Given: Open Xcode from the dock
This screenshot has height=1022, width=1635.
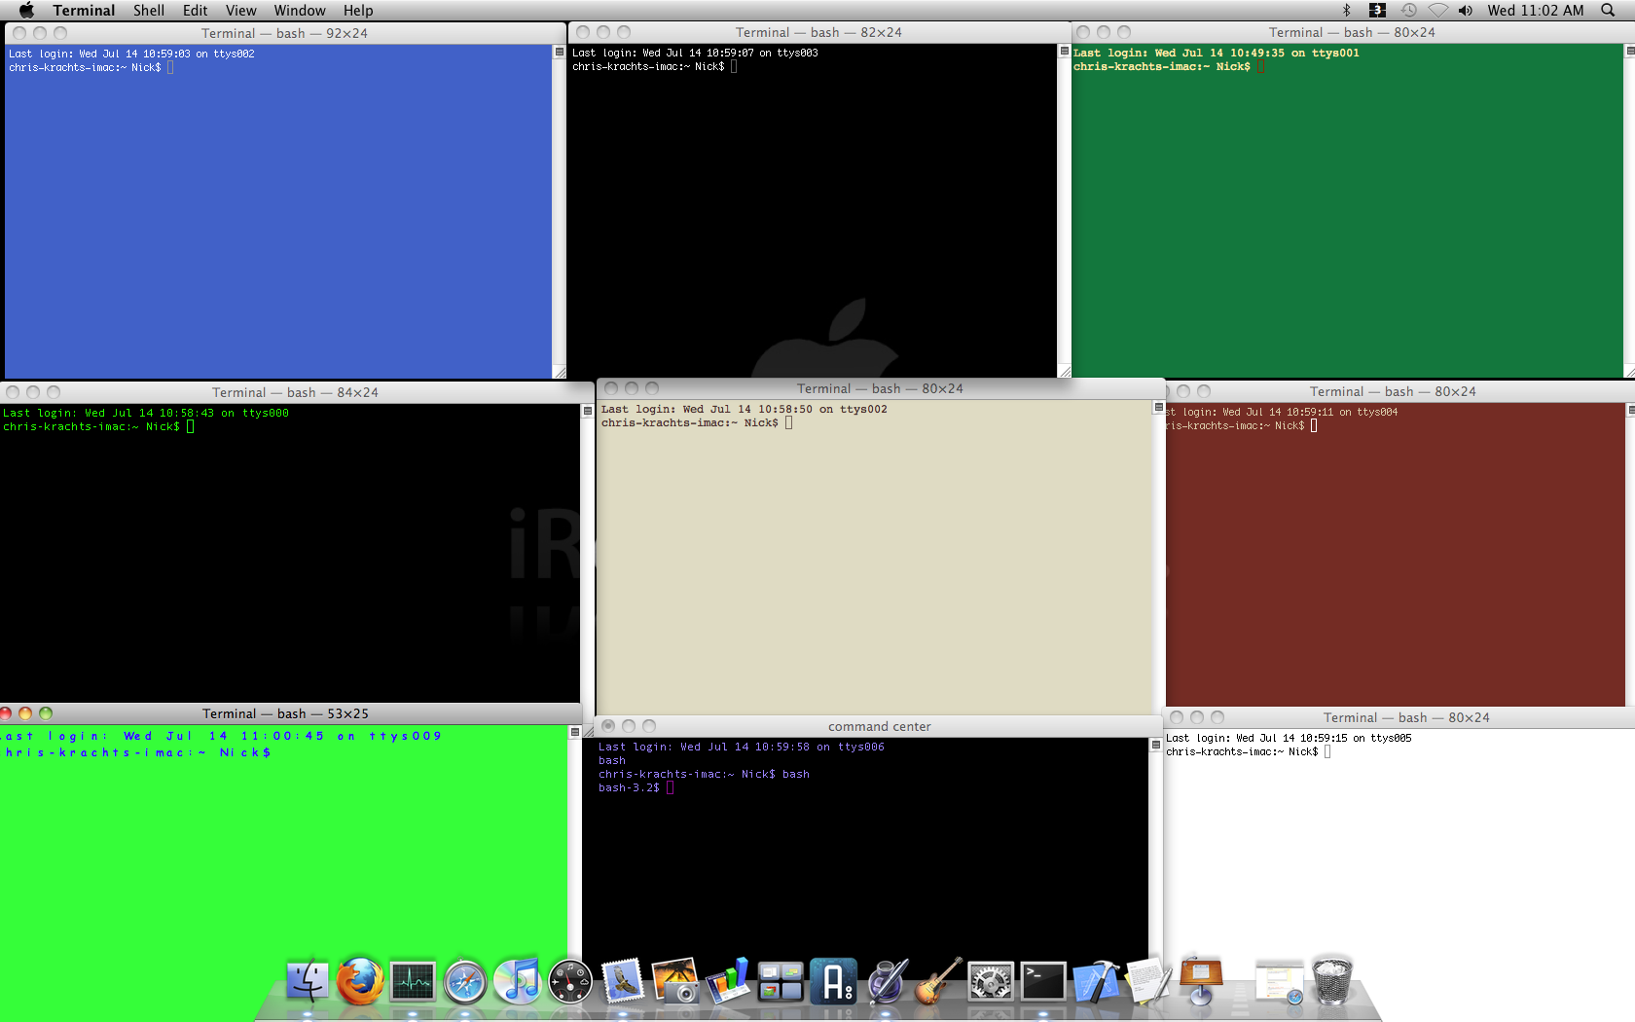Looking at the screenshot, I should click(1096, 981).
